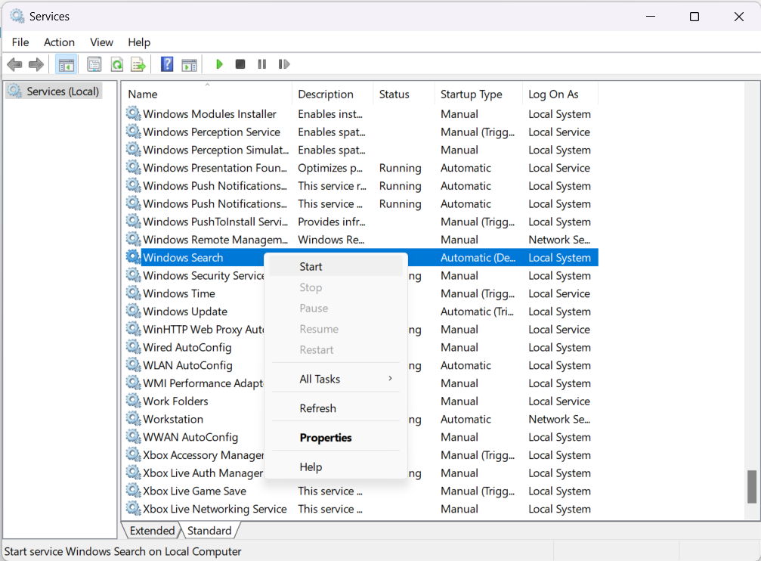Sort services by the Startup Type column header

472,95
